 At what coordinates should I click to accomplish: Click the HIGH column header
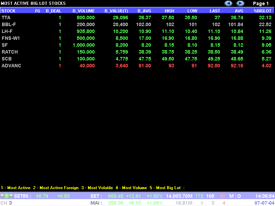tap(169, 11)
